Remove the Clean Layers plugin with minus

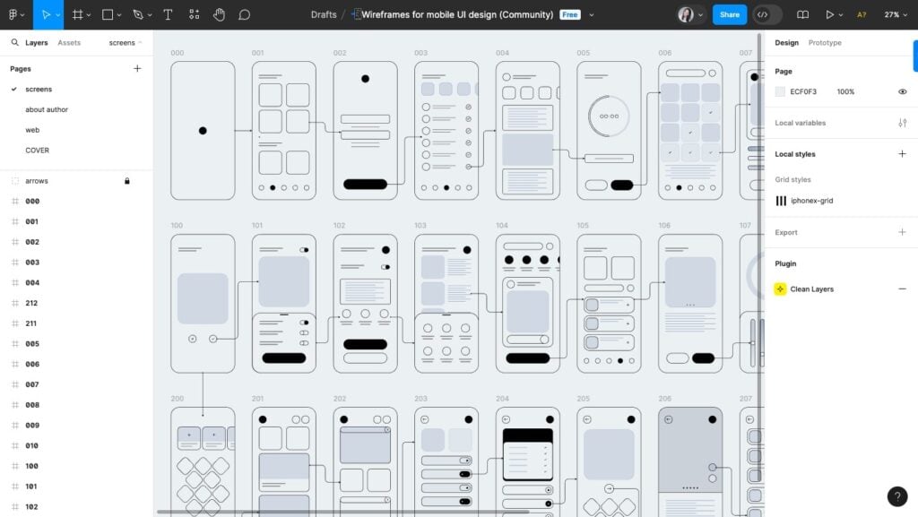pos(902,289)
